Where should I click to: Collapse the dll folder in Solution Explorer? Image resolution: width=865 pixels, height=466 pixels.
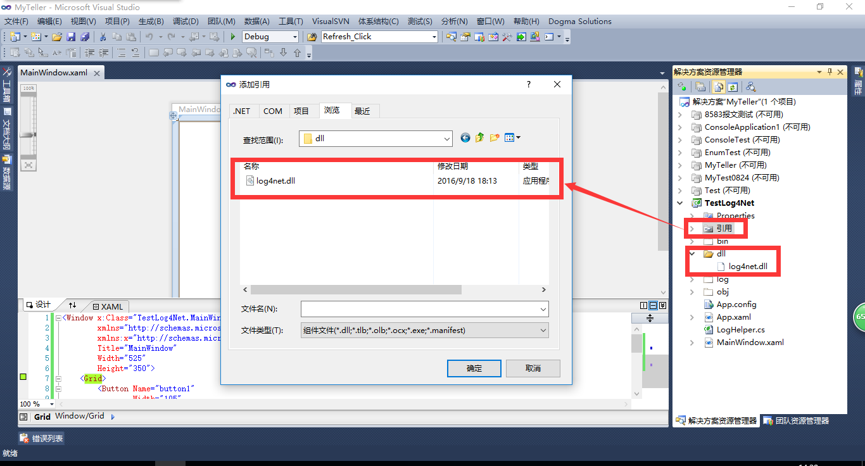692,254
